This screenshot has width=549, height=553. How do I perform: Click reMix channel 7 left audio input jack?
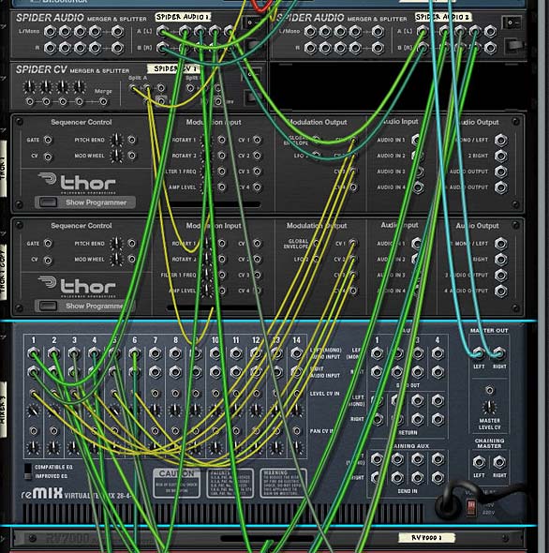click(156, 353)
